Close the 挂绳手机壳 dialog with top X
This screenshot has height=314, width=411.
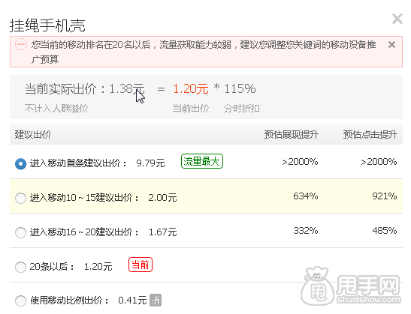click(x=397, y=19)
